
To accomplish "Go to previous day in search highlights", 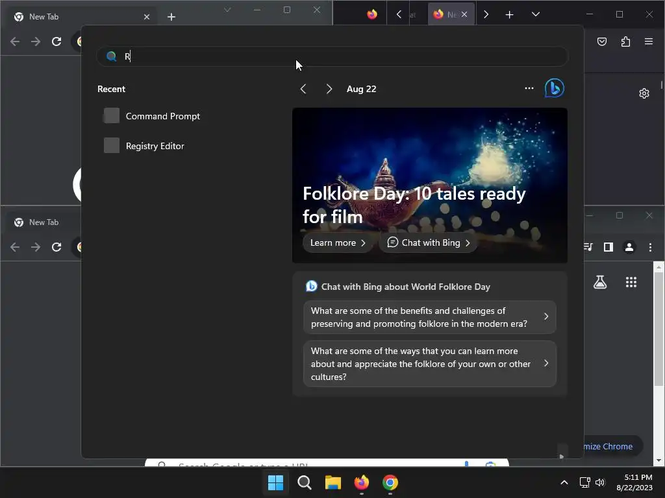I will [303, 89].
